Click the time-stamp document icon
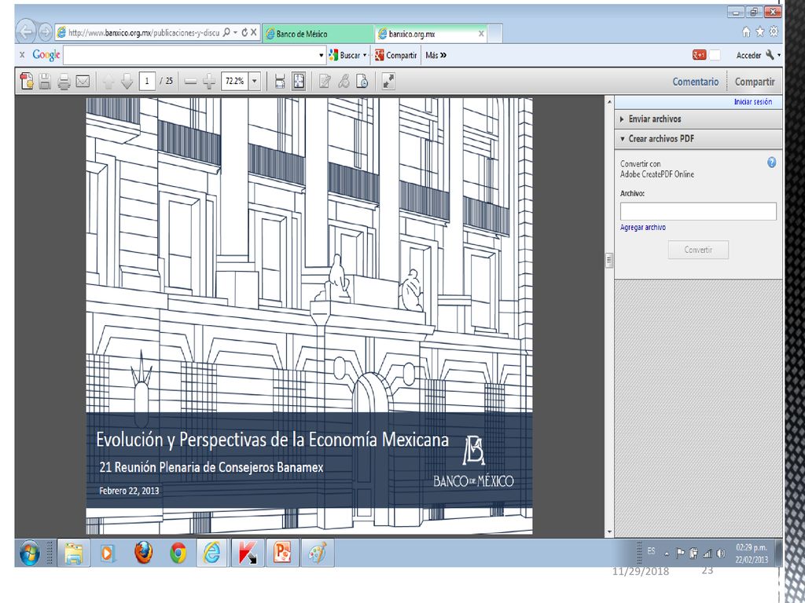Image resolution: width=805 pixels, height=603 pixels. coord(362,81)
